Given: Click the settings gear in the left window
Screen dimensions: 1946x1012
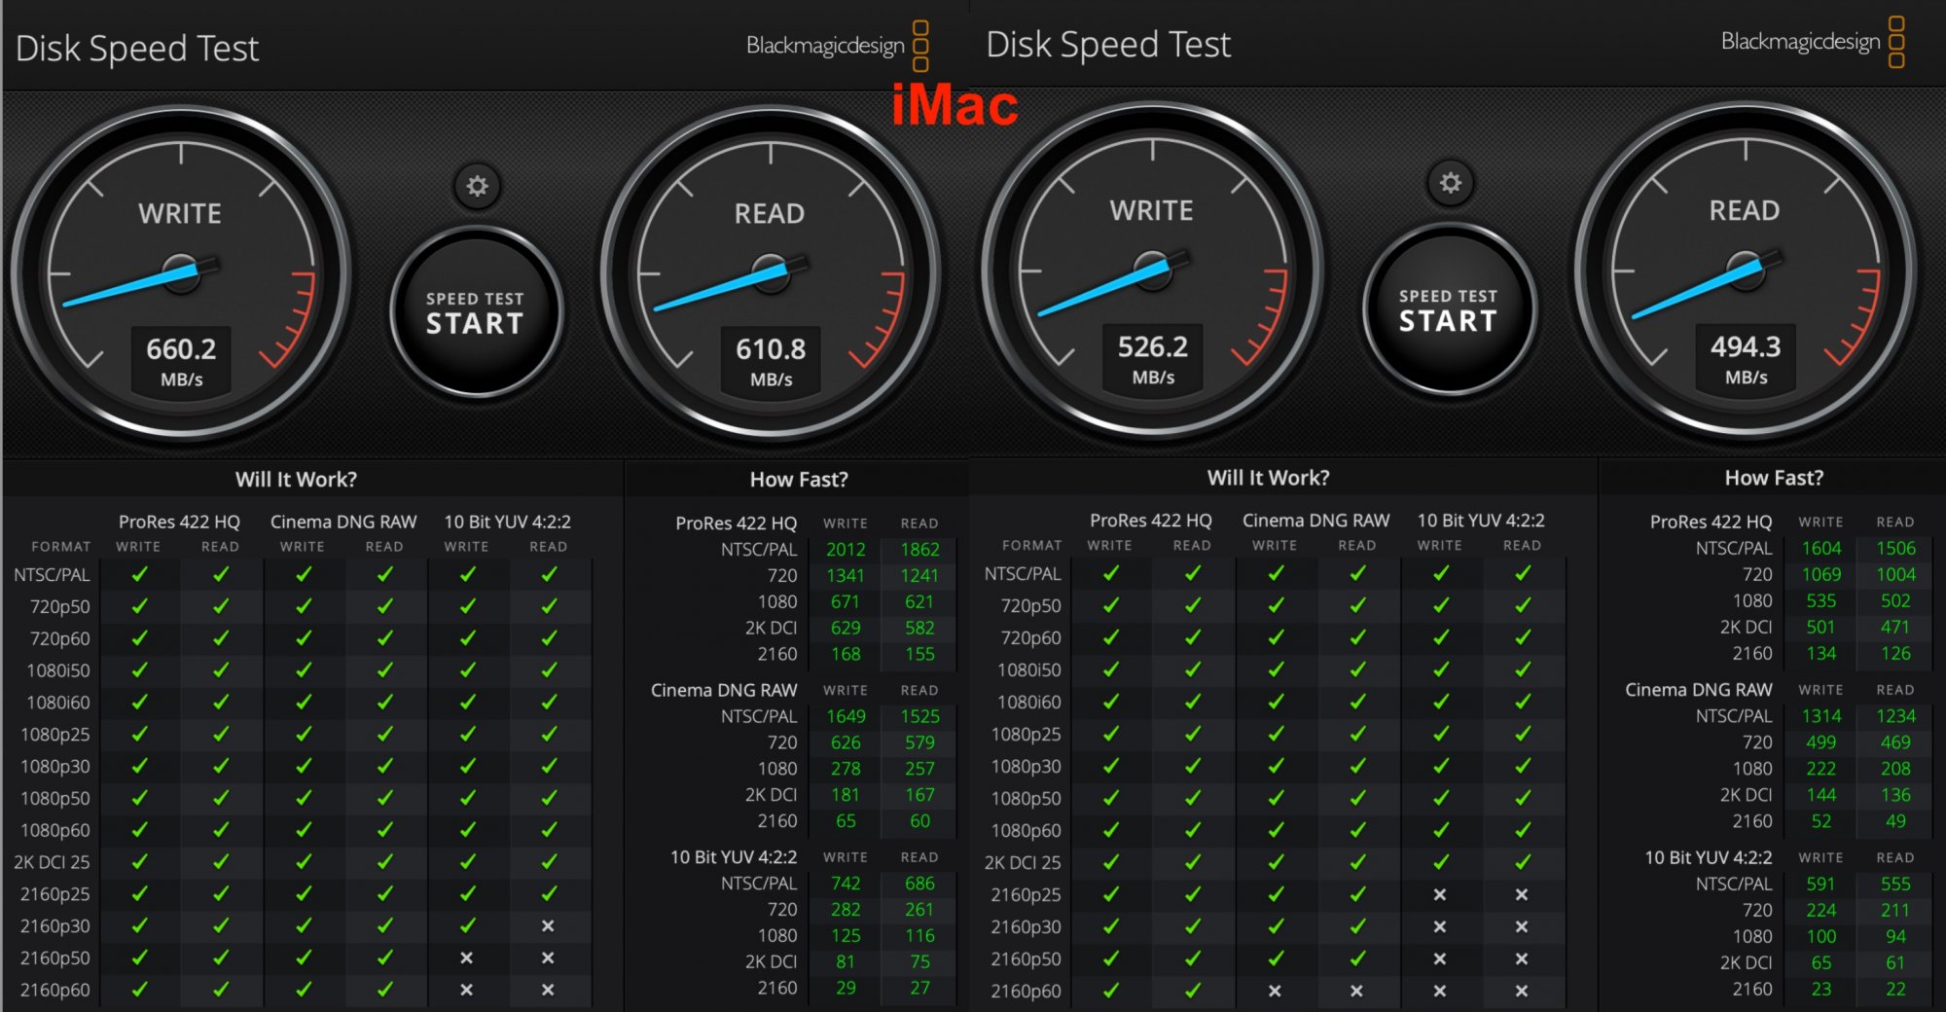Looking at the screenshot, I should [x=477, y=186].
